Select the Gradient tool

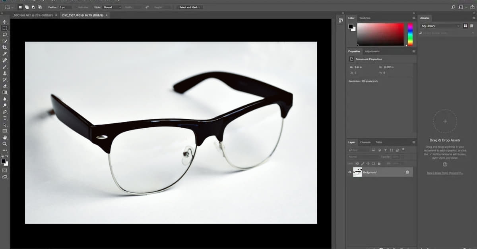pyautogui.click(x=5, y=92)
